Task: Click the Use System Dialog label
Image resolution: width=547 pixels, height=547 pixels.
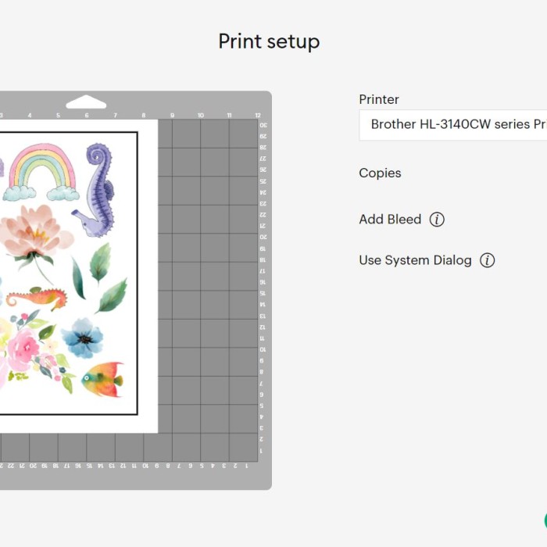Action: pyautogui.click(x=415, y=260)
